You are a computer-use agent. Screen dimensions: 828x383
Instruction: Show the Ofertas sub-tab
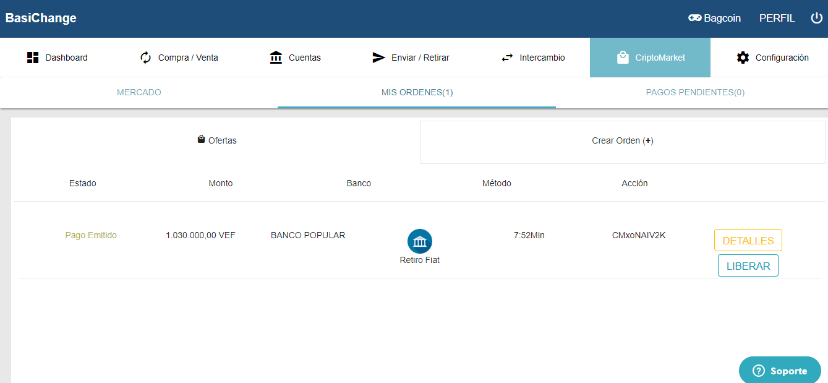tap(217, 141)
